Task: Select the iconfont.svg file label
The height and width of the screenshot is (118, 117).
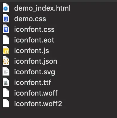Action: pyautogui.click(x=35, y=72)
